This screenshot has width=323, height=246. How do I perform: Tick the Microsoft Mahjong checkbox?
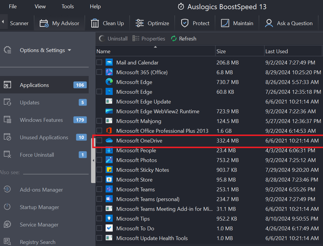click(99, 121)
